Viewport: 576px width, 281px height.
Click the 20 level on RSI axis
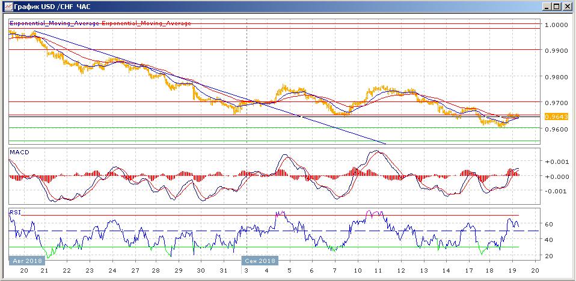point(548,256)
